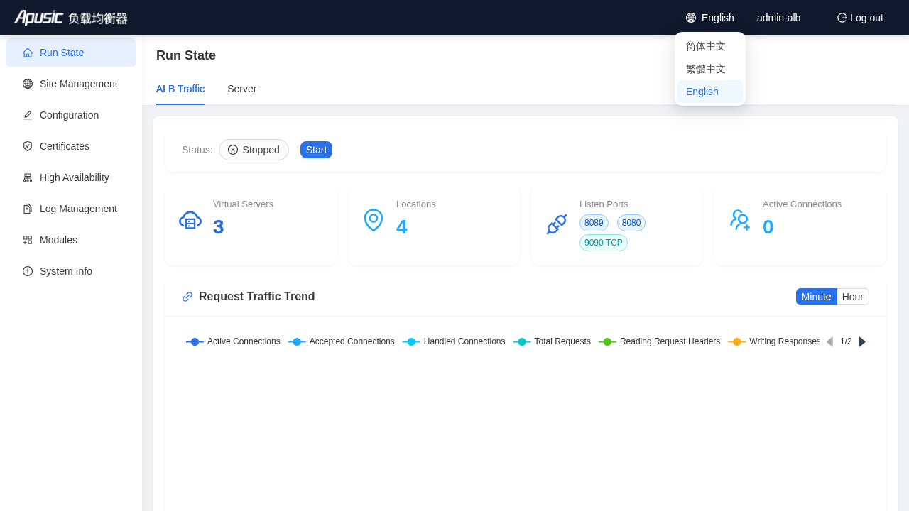Toggle Active Connections legend series
909x511 pixels.
point(233,341)
